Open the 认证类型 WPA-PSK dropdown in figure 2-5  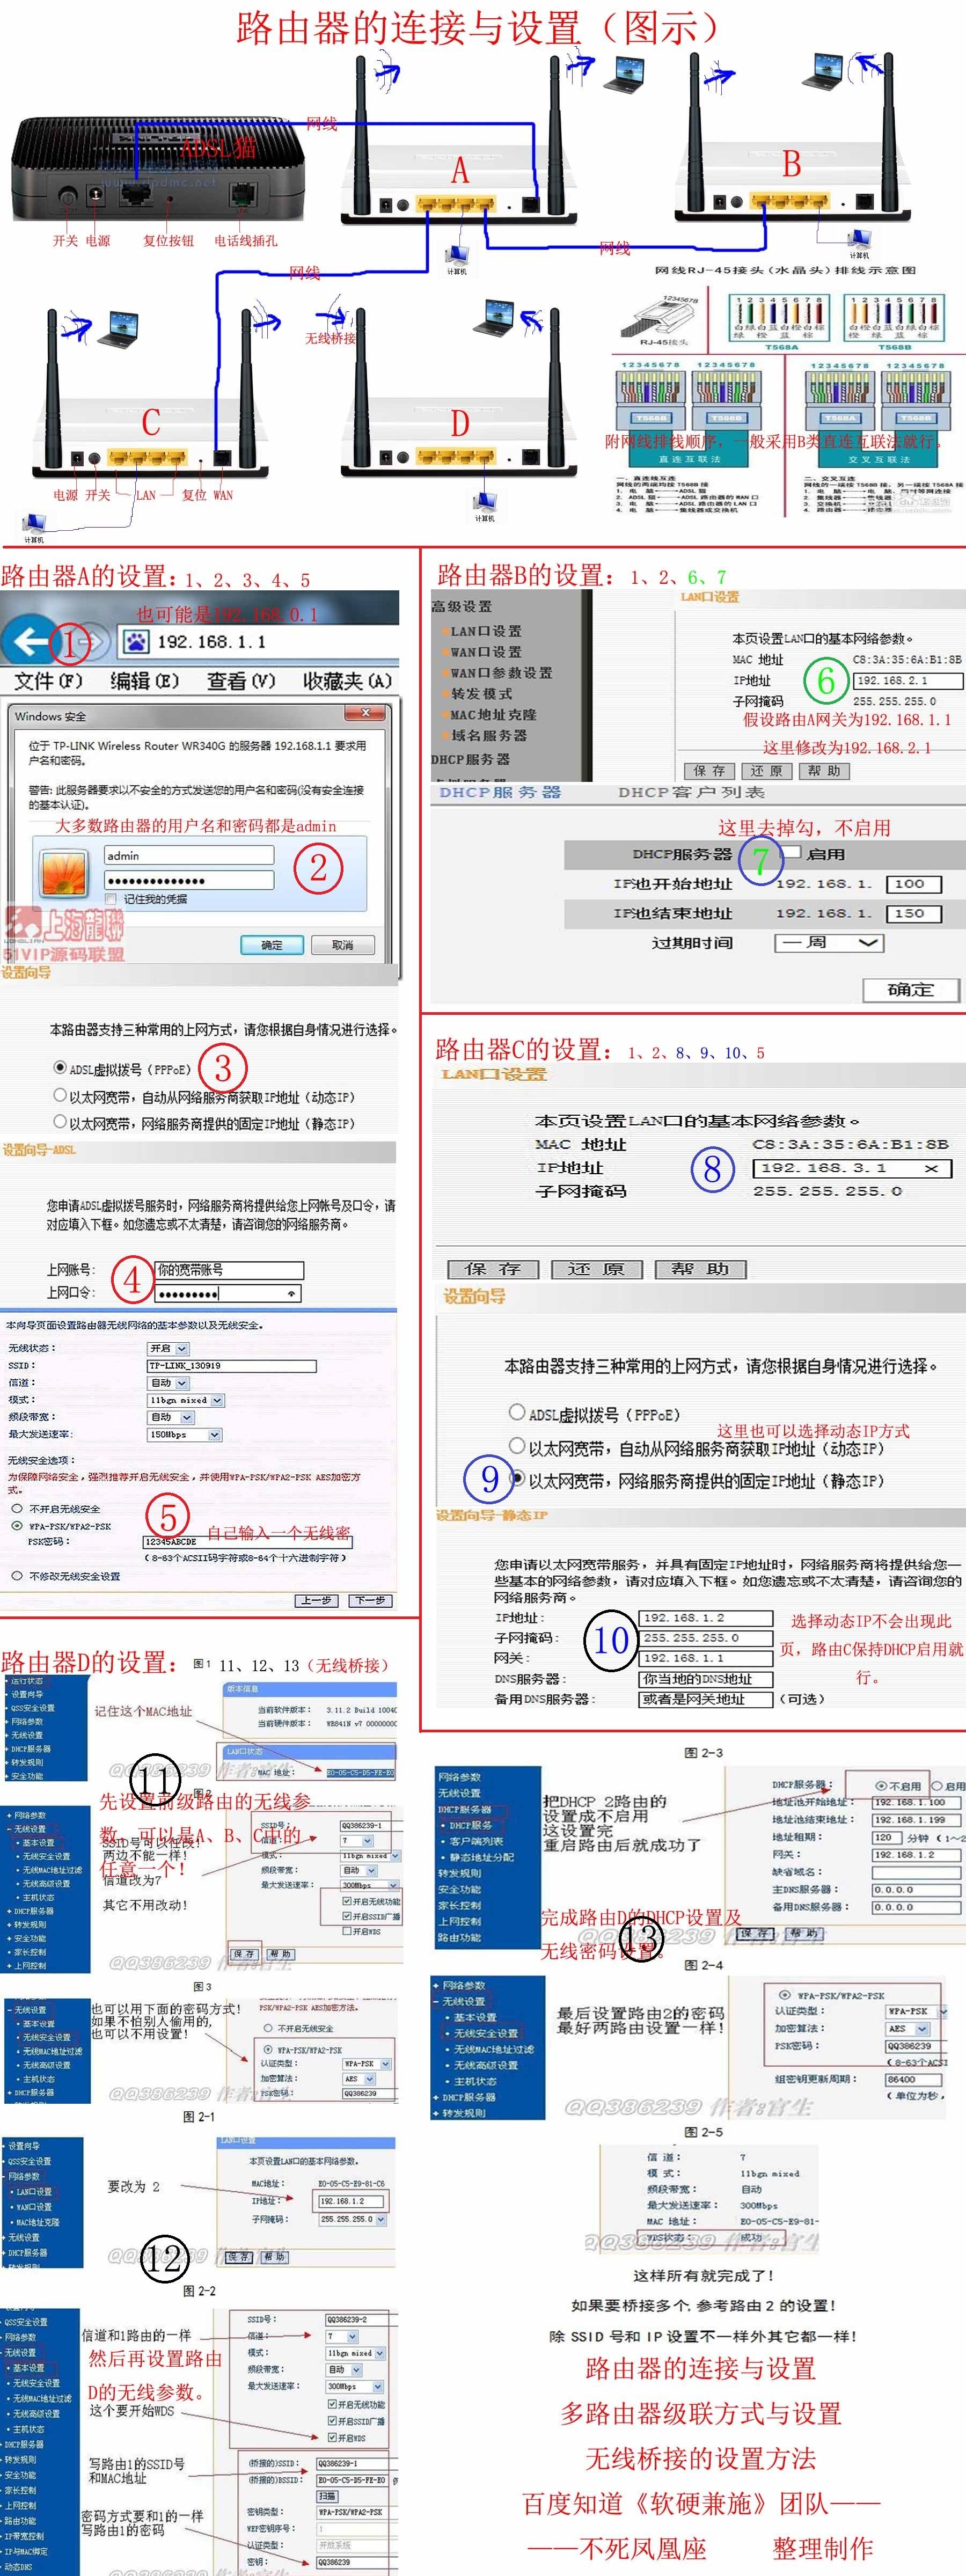pyautogui.click(x=916, y=2011)
